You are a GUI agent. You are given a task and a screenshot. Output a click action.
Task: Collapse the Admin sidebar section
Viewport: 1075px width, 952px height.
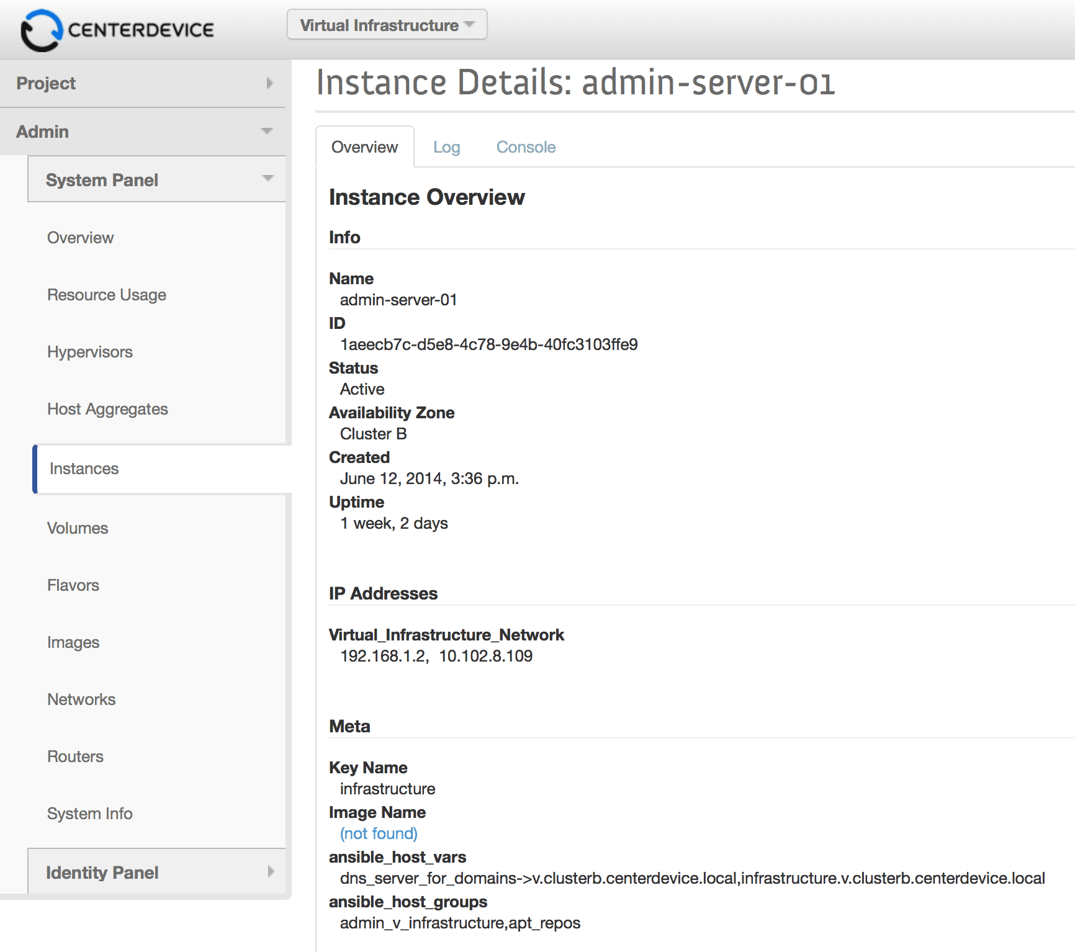coord(143,132)
